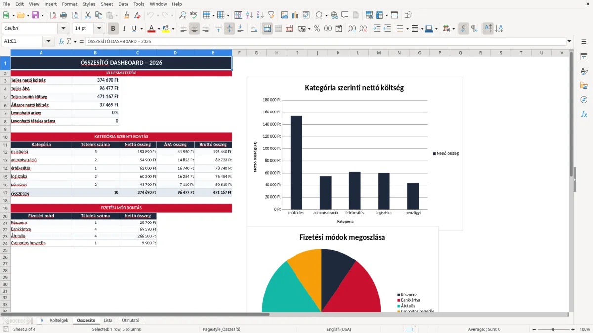This screenshot has width=593, height=333.
Task: Open the Borders dropdown arrow
Action: point(407,29)
